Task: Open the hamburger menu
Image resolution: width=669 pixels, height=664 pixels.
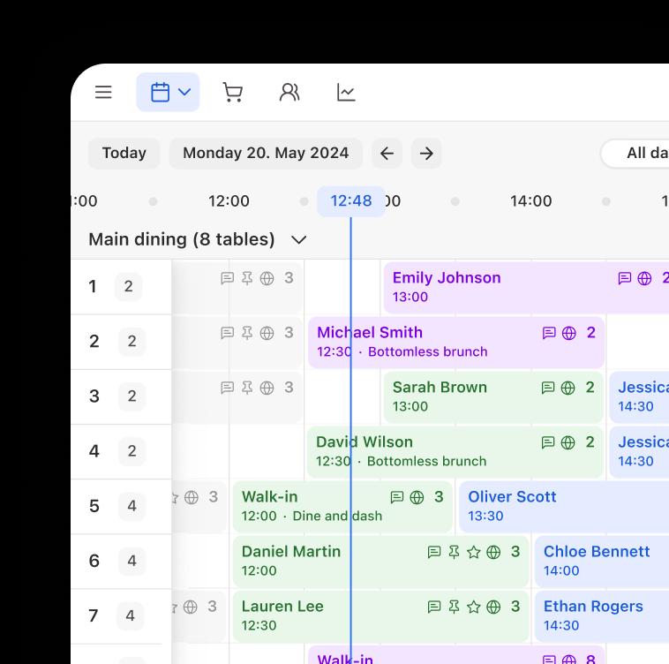Action: 103,92
